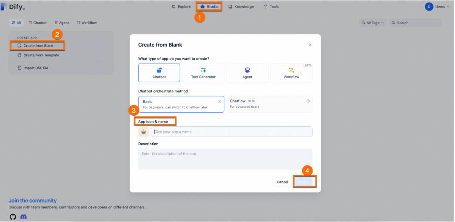Close the Create from Blank dialog
The width and height of the screenshot is (455, 222).
tap(310, 45)
